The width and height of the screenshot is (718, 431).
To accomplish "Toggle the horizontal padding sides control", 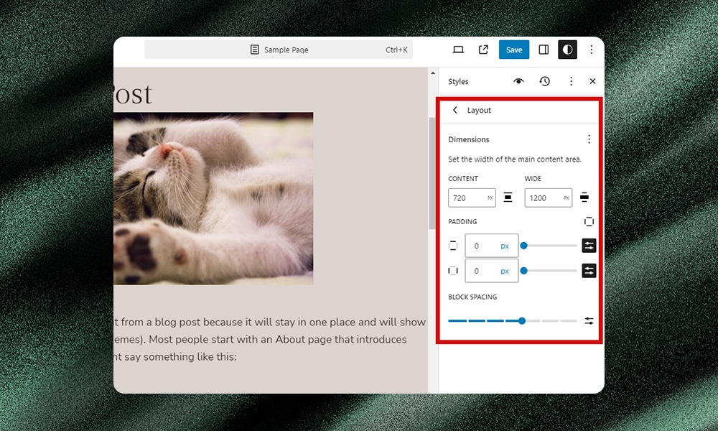I will pos(454,270).
